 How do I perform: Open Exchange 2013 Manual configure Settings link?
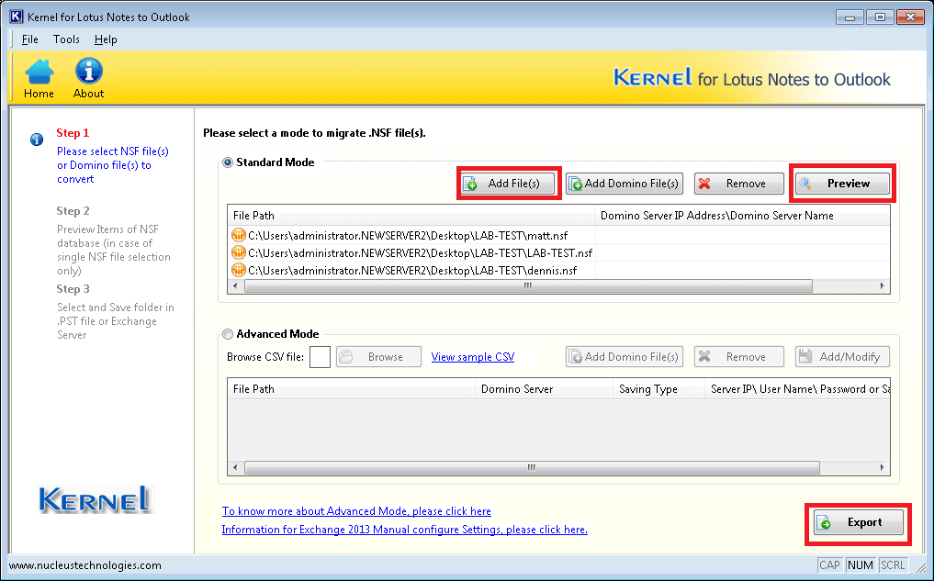pyautogui.click(x=404, y=530)
